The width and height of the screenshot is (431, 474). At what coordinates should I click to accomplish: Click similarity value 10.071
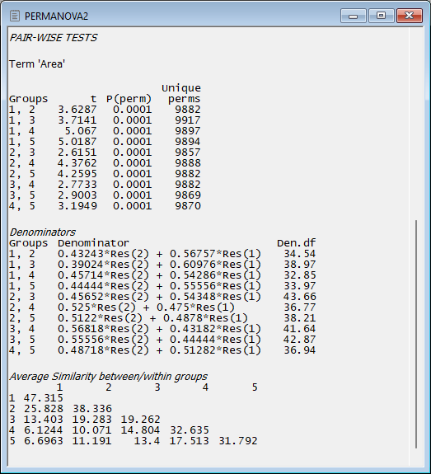pyautogui.click(x=92, y=430)
